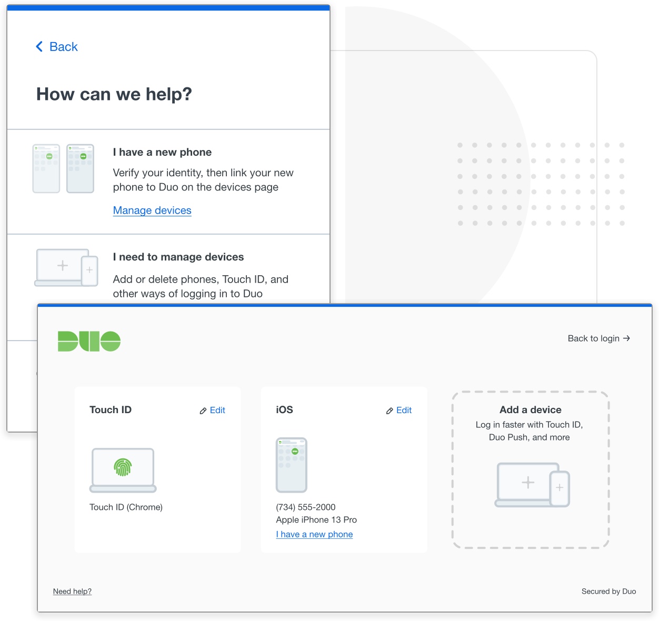Select the Add a device heading
This screenshot has width=659, height=621.
tap(530, 410)
